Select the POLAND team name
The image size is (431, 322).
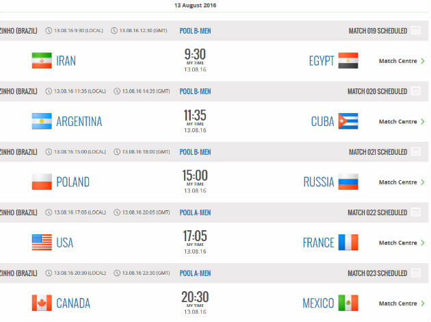(x=73, y=182)
